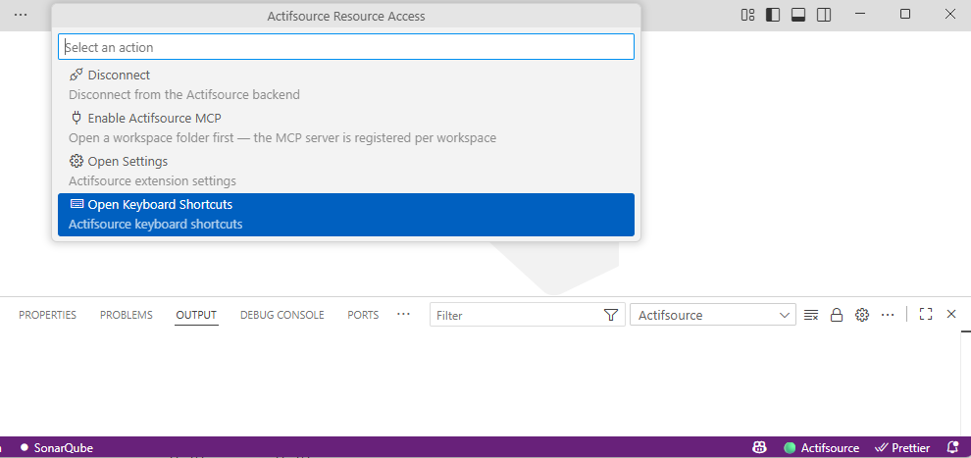The height and width of the screenshot is (458, 971).
Task: Open more panel actions ellipsis
Action: pyautogui.click(x=888, y=315)
